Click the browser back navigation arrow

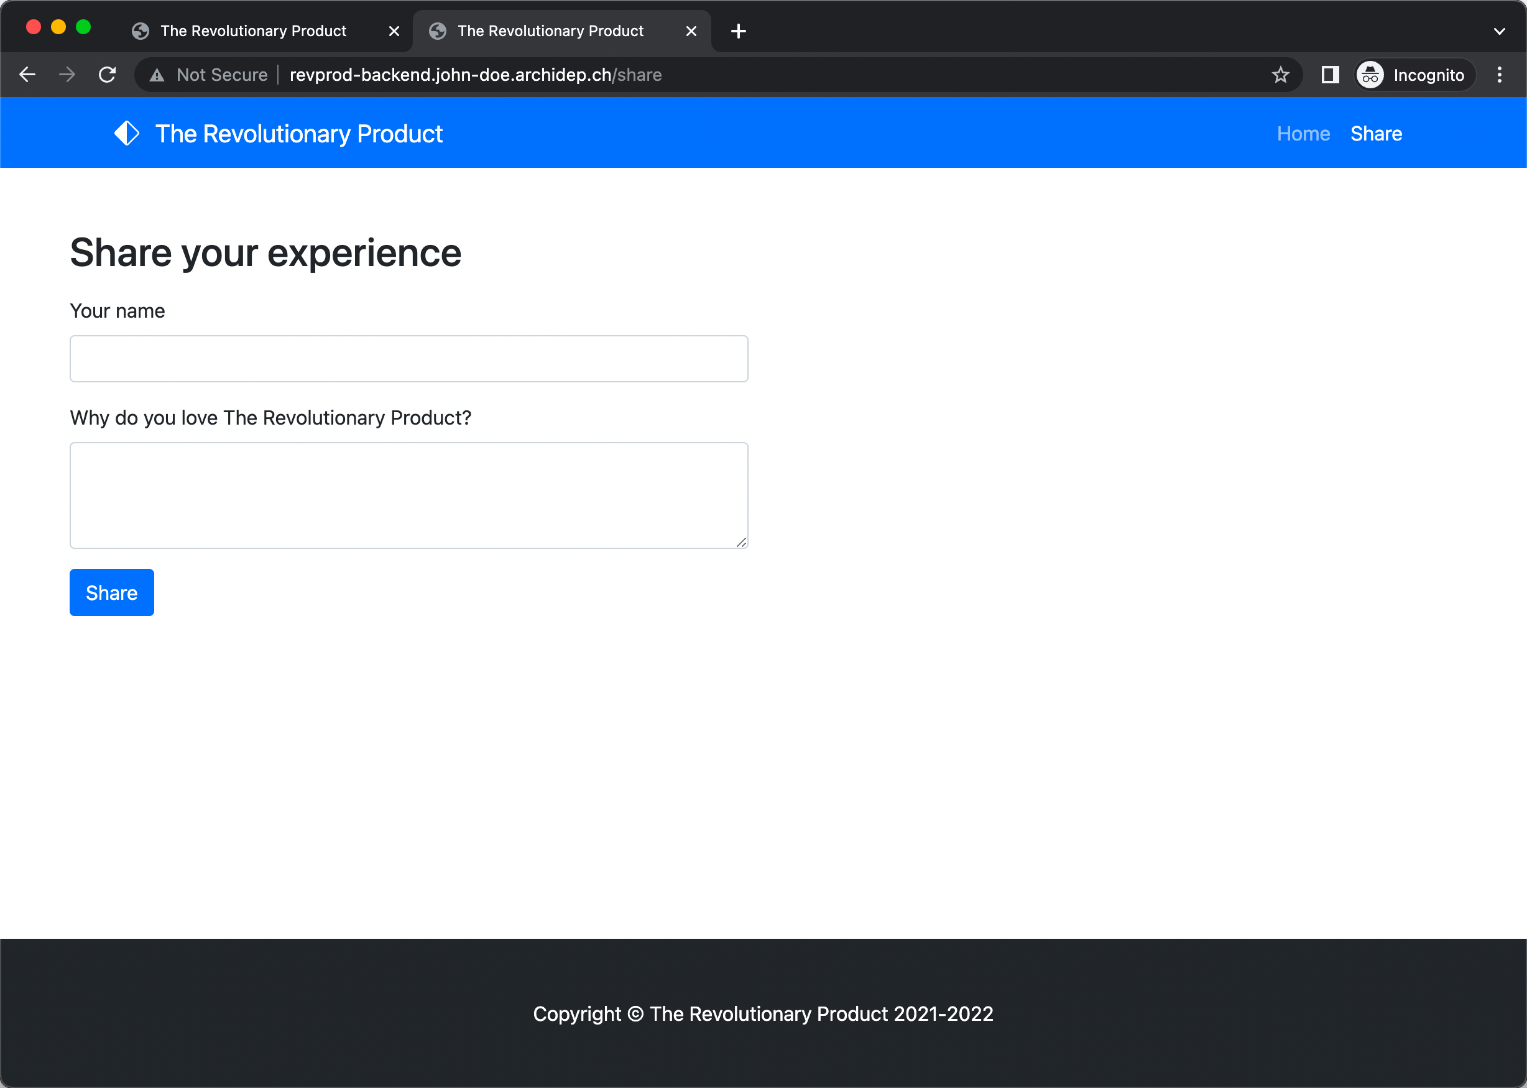point(27,75)
